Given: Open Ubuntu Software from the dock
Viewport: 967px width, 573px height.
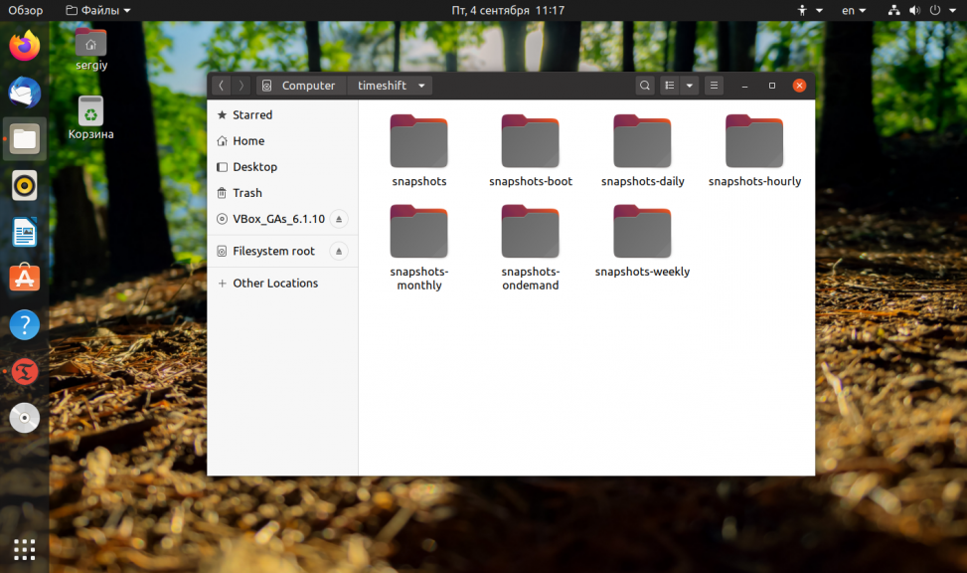Looking at the screenshot, I should point(25,279).
